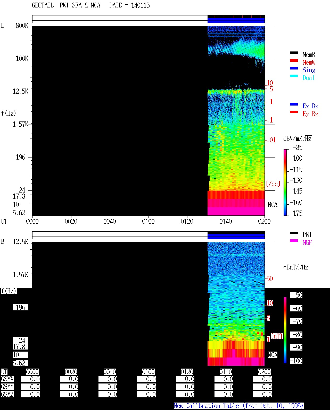Click the magenta MCA band of the E panel
This screenshot has width=330, height=410.
point(236,211)
